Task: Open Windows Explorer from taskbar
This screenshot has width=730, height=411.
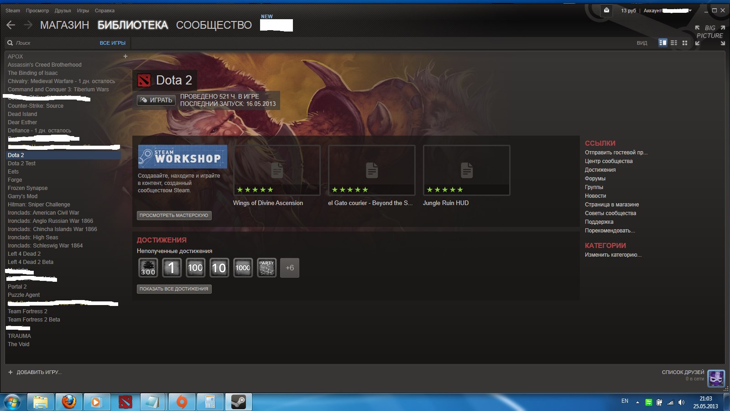Action: click(x=41, y=402)
